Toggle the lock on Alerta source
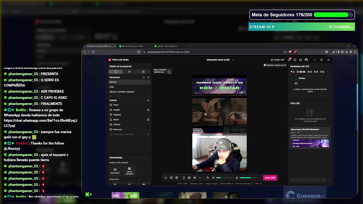The width and height of the screenshot is (363, 204). 148,120
